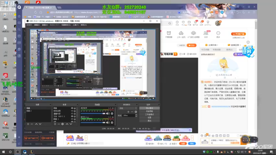
Task: Move source up with sources up arrow
Action: click(x=67, y=124)
